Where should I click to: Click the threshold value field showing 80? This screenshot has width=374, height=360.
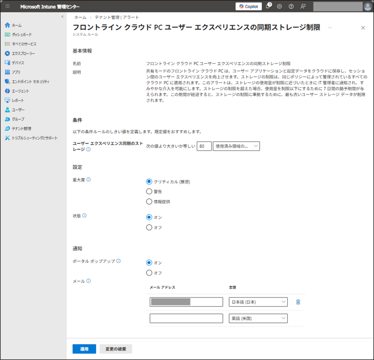tap(204, 146)
